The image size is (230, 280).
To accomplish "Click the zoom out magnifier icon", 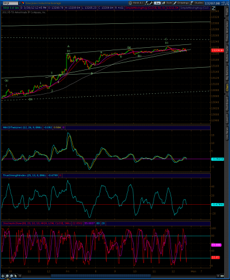I will [12, 276].
